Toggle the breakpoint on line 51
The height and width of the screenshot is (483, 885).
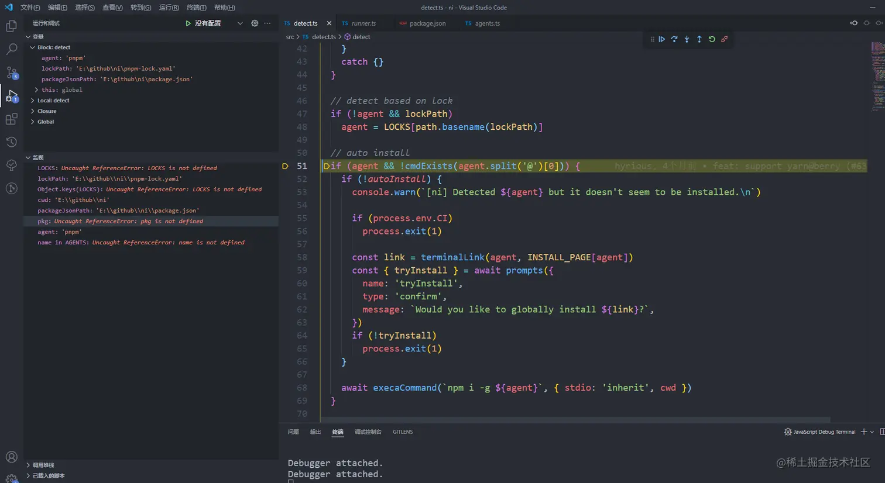[x=285, y=166]
